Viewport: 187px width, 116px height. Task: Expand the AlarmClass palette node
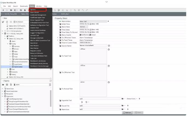click(2, 89)
